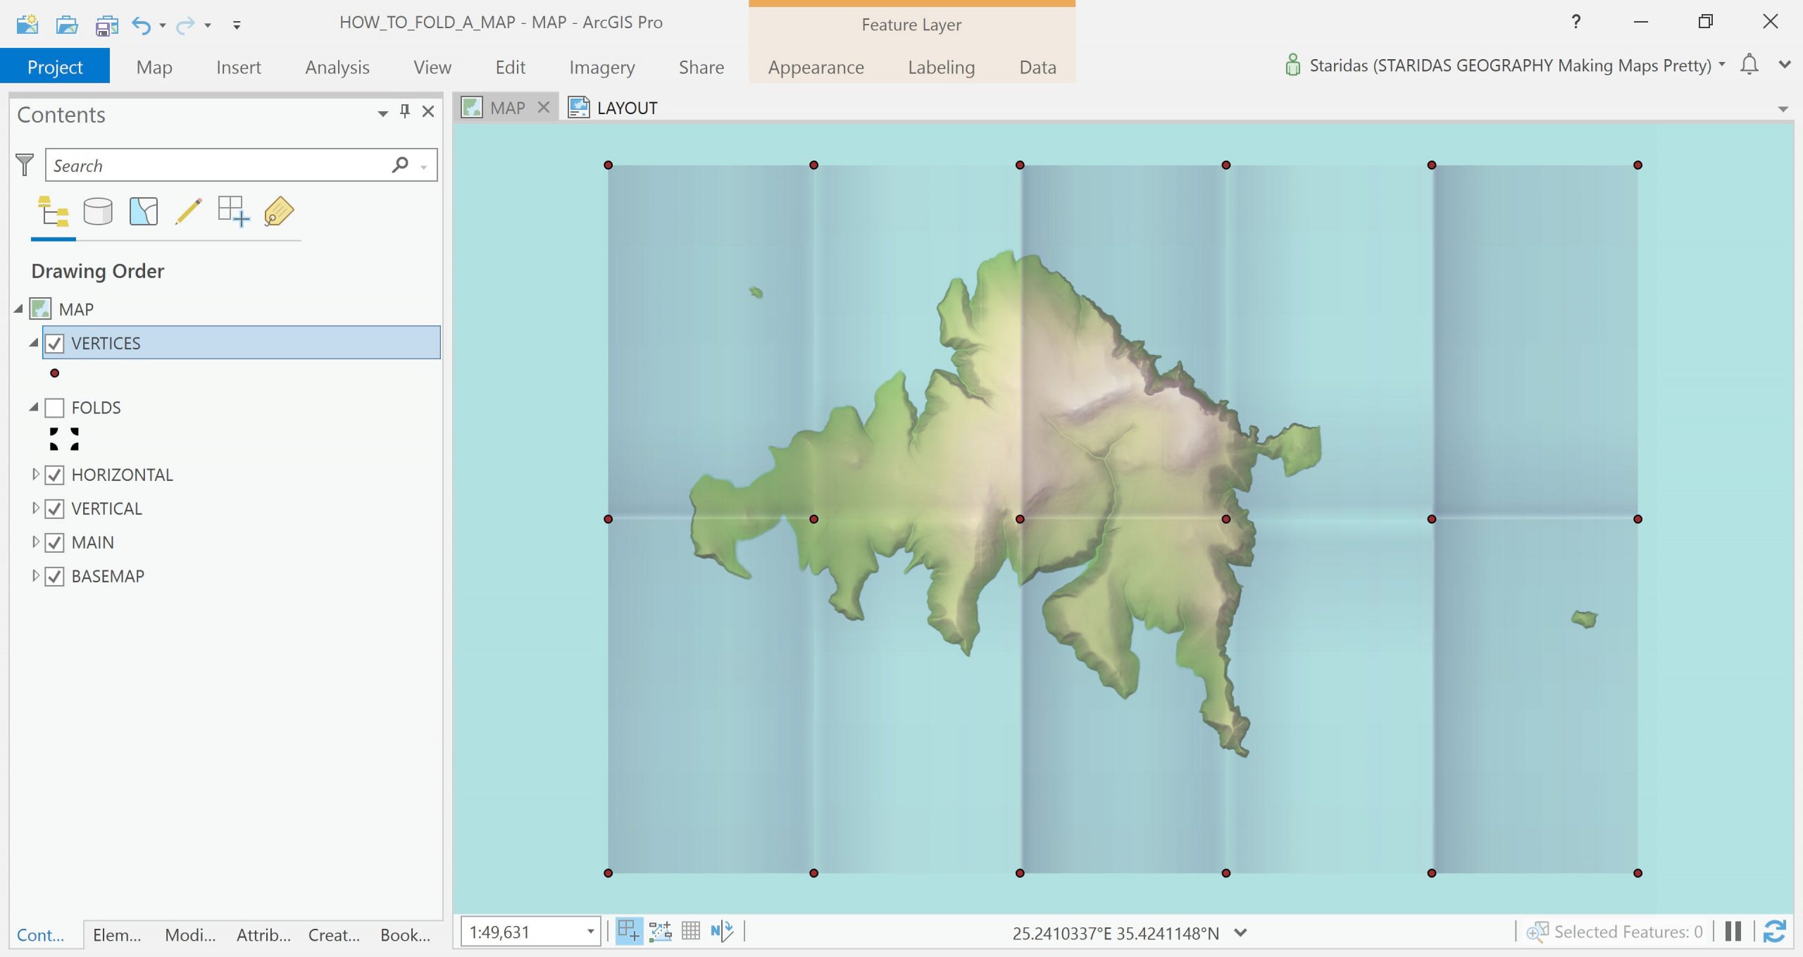
Task: Open the Analysis ribbon tab
Action: (337, 68)
